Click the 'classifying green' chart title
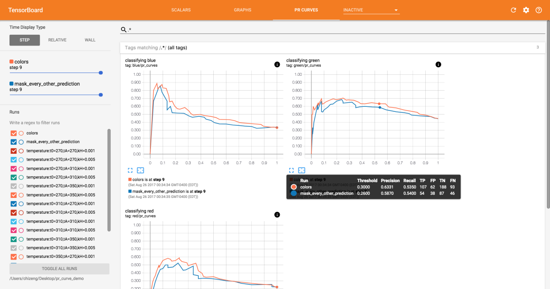 [303, 60]
